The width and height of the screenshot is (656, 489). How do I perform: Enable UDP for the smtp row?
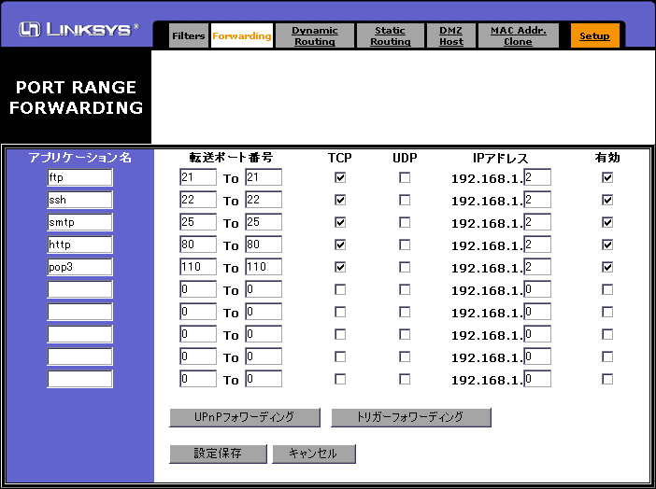tap(405, 222)
